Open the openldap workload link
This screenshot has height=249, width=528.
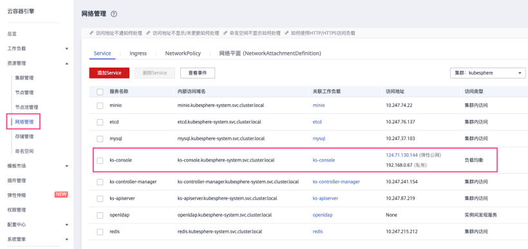pyautogui.click(x=323, y=215)
